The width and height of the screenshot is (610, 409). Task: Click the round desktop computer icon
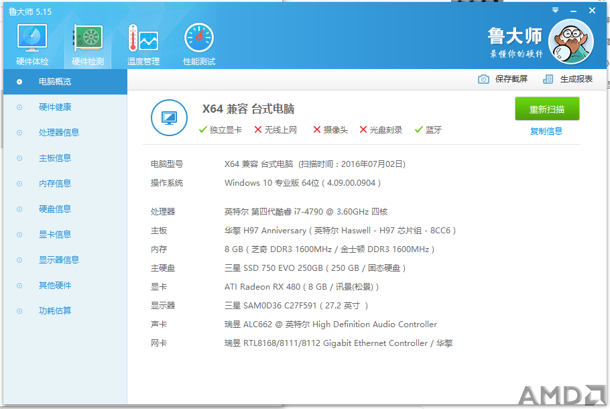169,117
